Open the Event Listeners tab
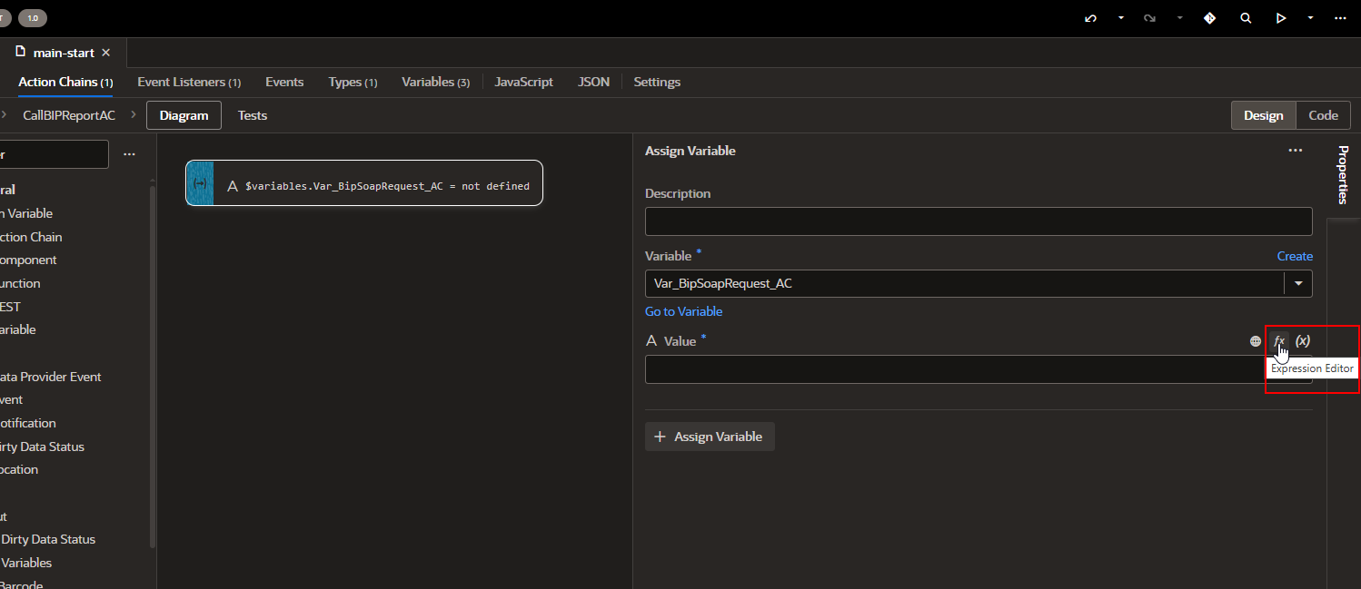The height and width of the screenshot is (589, 1361). 189,82
